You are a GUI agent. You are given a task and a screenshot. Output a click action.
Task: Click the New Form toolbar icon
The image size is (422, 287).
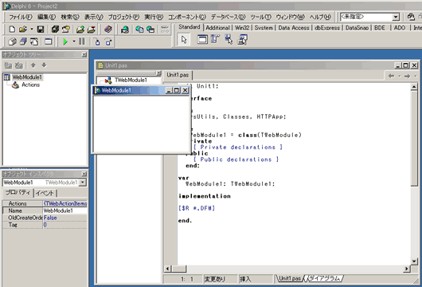click(49, 41)
